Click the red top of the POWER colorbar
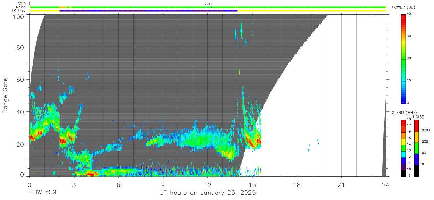The image size is (434, 200). tap(404, 17)
